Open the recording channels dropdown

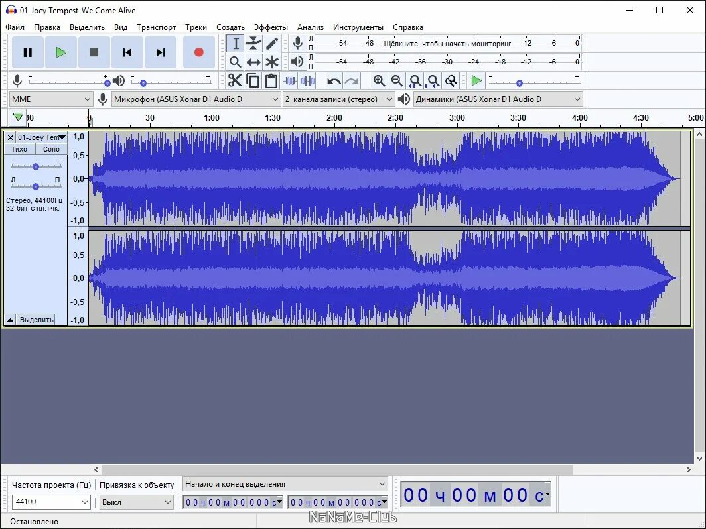pos(338,99)
